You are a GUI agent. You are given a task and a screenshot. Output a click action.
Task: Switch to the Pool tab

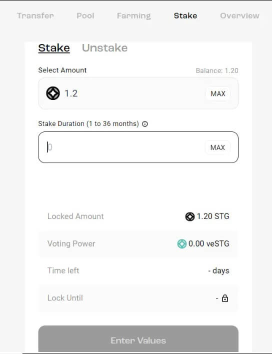tap(85, 15)
